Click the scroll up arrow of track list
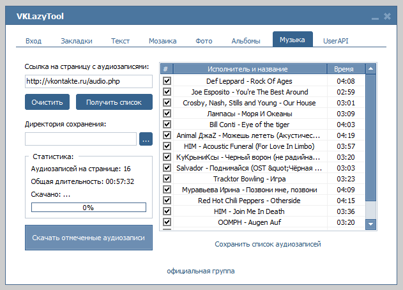The width and height of the screenshot is (403, 290). click(x=370, y=68)
